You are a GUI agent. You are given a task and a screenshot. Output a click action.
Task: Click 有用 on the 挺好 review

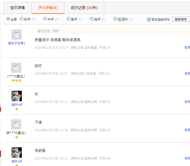click(187, 74)
